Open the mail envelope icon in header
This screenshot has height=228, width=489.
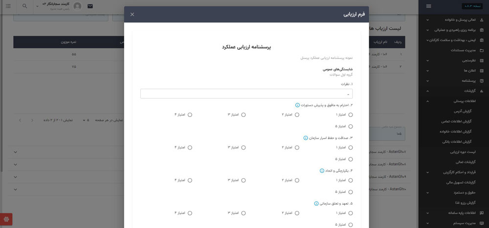tap(90, 6)
